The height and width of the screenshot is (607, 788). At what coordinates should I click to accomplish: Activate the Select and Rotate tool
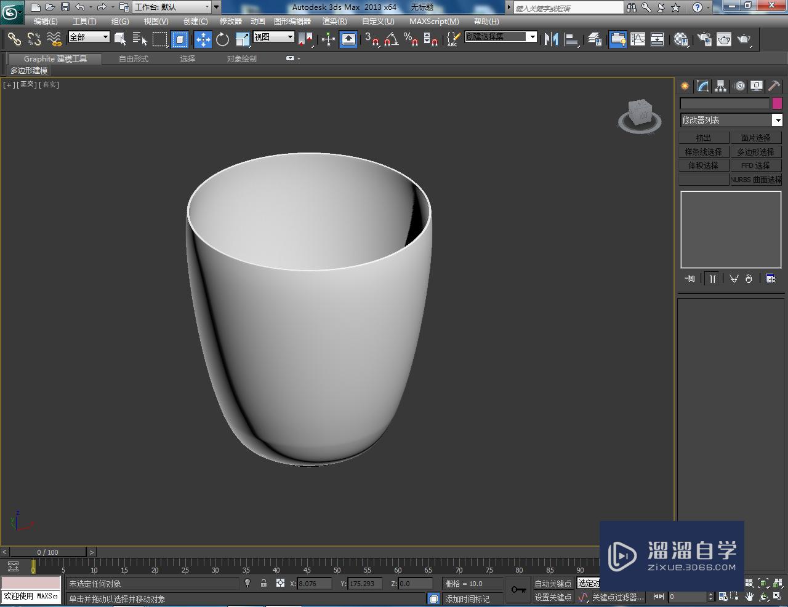[222, 39]
